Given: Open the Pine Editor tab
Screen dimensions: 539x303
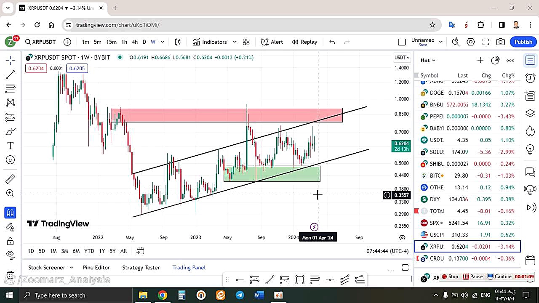Looking at the screenshot, I should [x=96, y=268].
